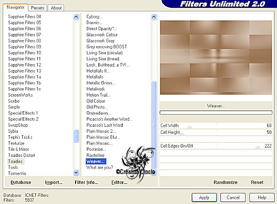This screenshot has width=277, height=204.
Task: Open the Filter Info dialog
Action: 86,182
